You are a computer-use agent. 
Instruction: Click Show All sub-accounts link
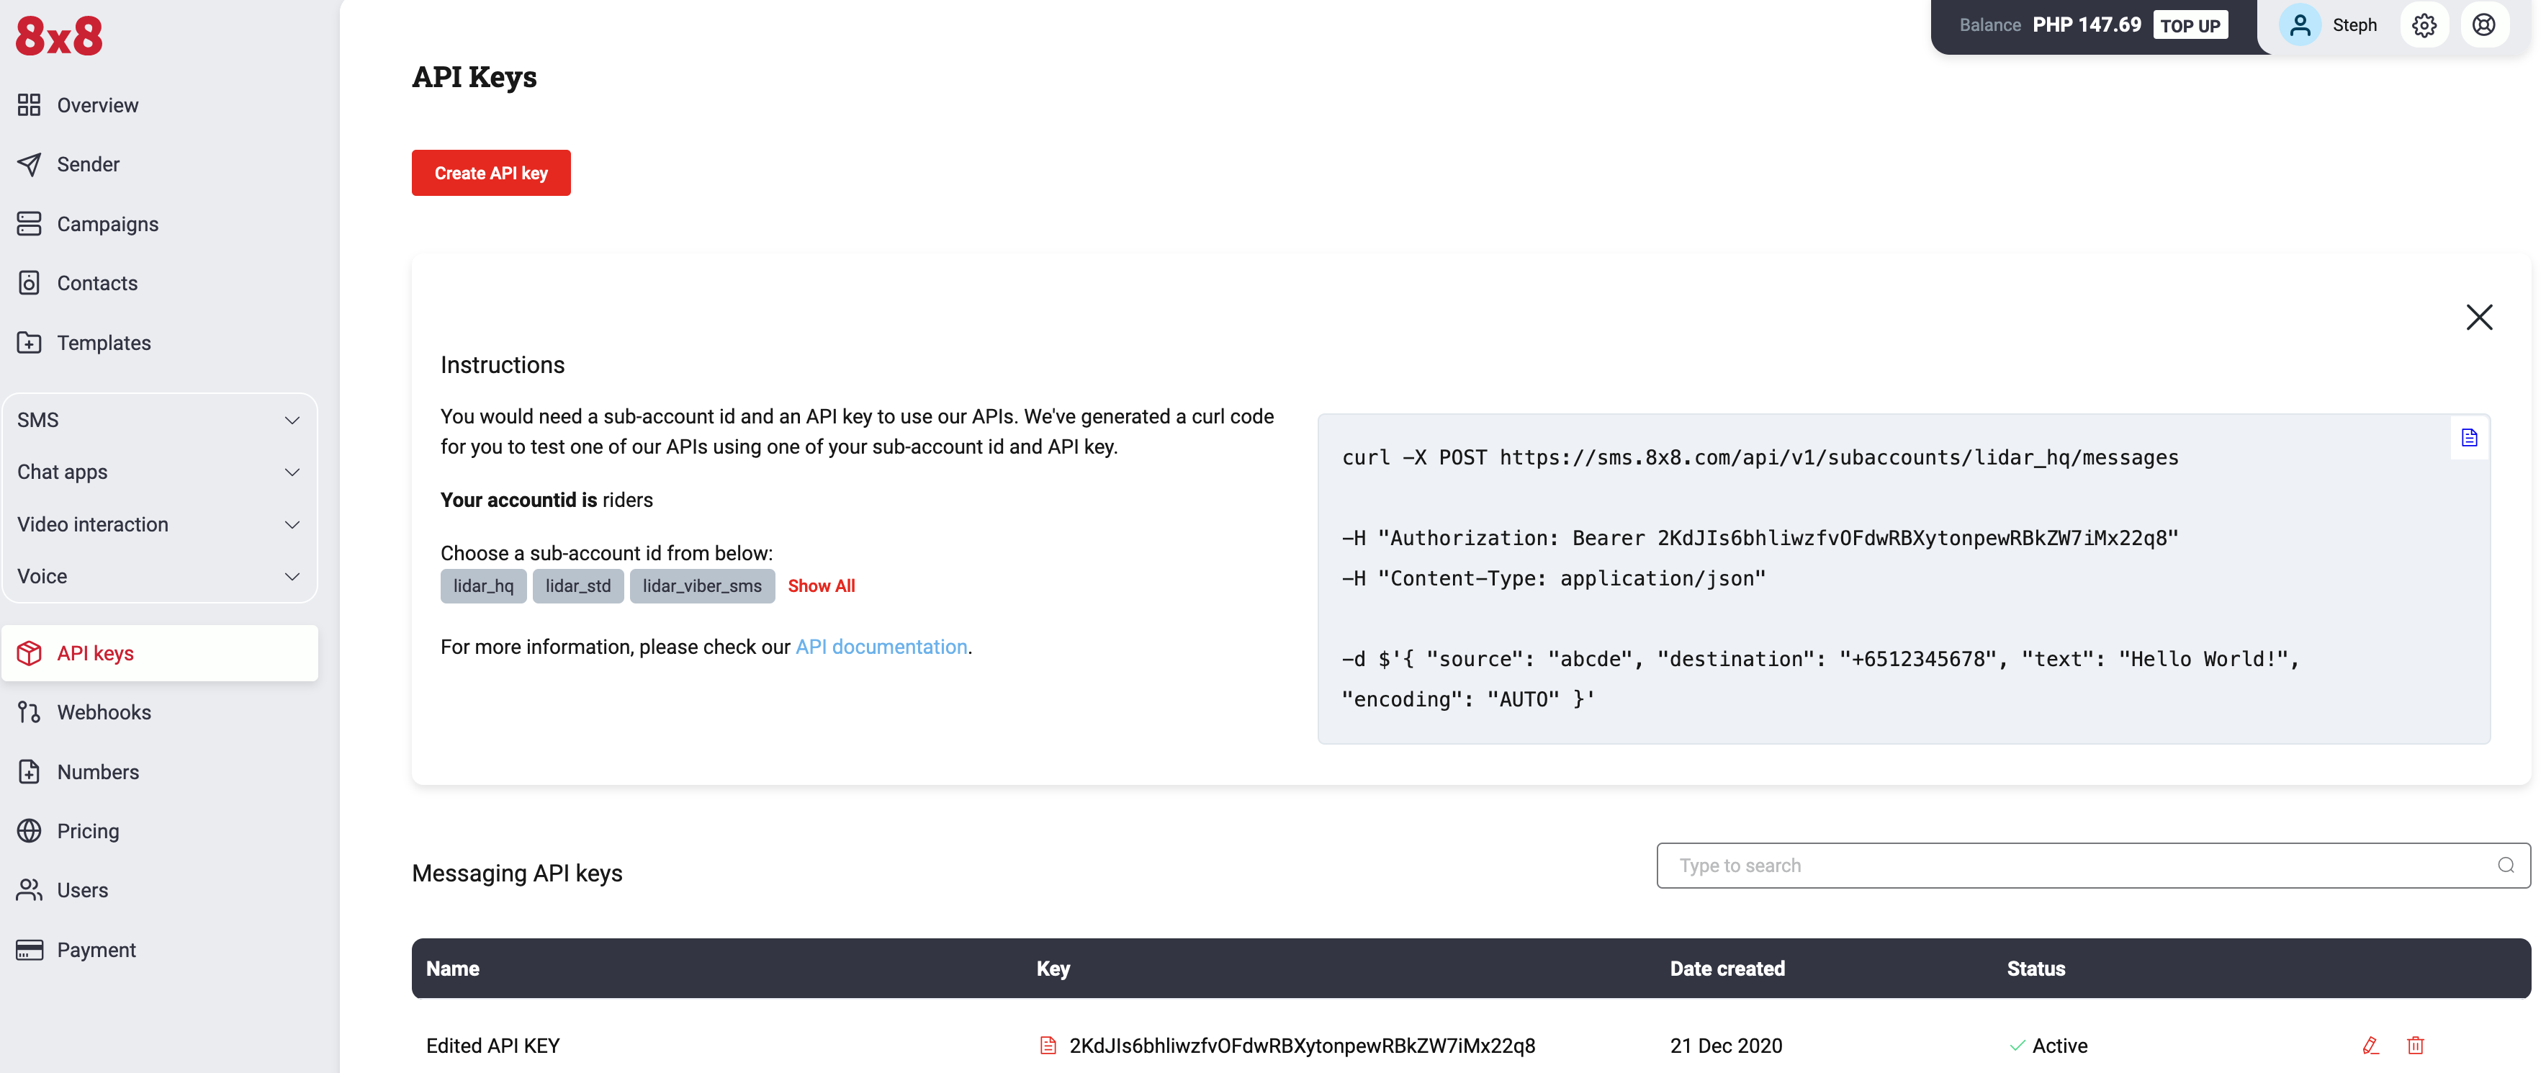pos(822,585)
